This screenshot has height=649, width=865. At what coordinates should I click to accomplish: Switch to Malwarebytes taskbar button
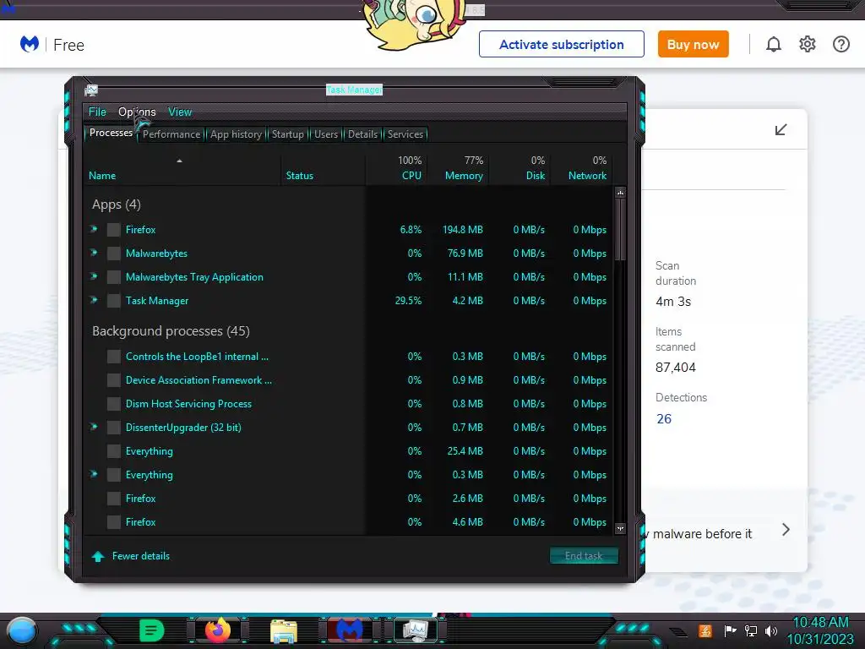350,630
